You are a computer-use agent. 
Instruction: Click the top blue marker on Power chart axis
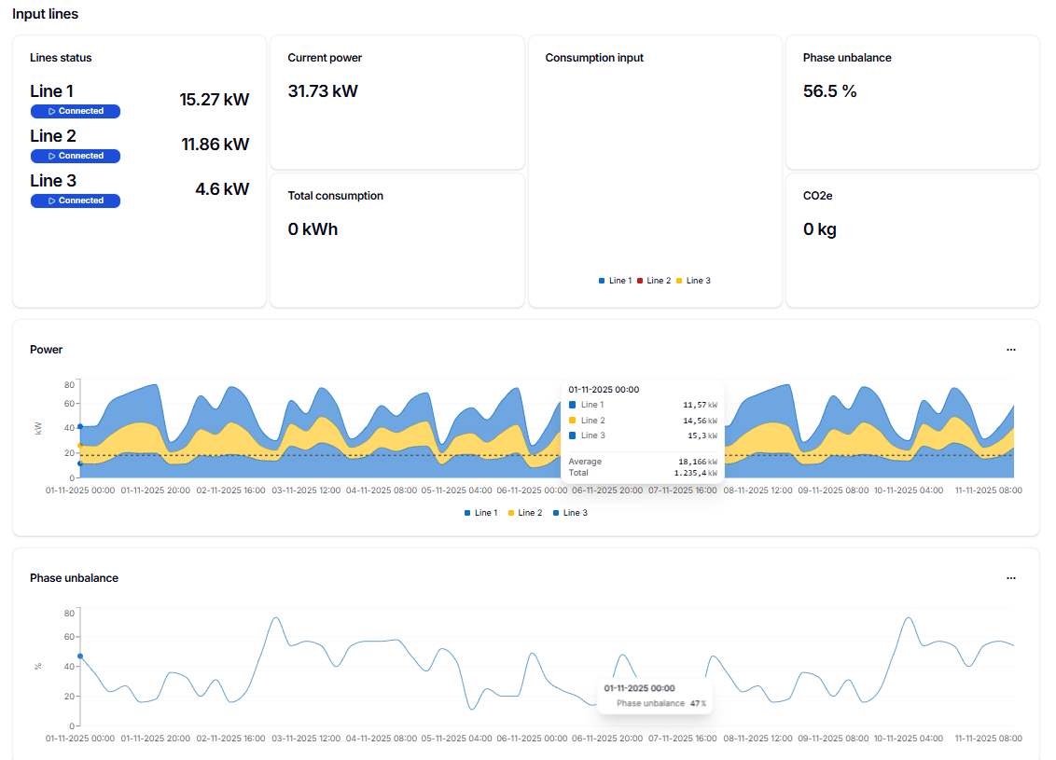coord(80,427)
